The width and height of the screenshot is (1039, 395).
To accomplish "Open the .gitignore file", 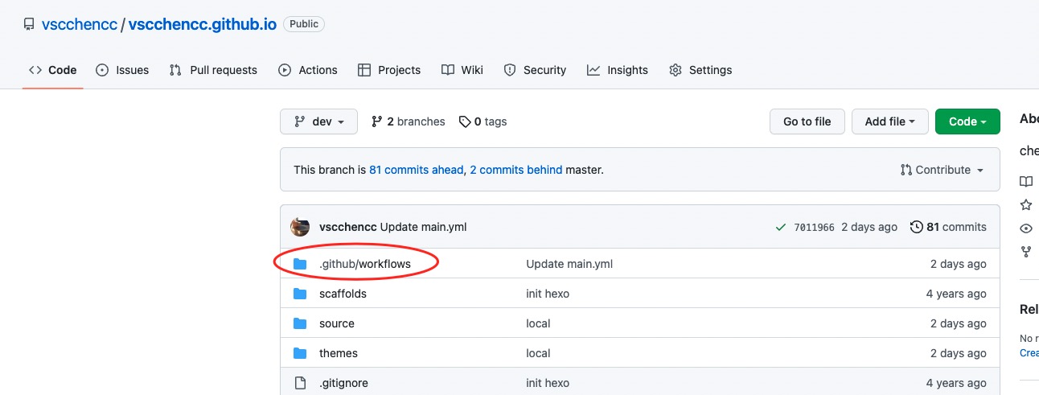I will pyautogui.click(x=343, y=383).
